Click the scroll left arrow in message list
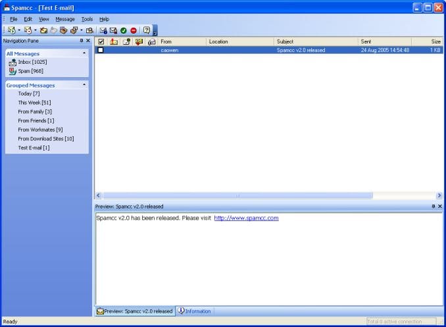The height and width of the screenshot is (327, 446). [99, 195]
